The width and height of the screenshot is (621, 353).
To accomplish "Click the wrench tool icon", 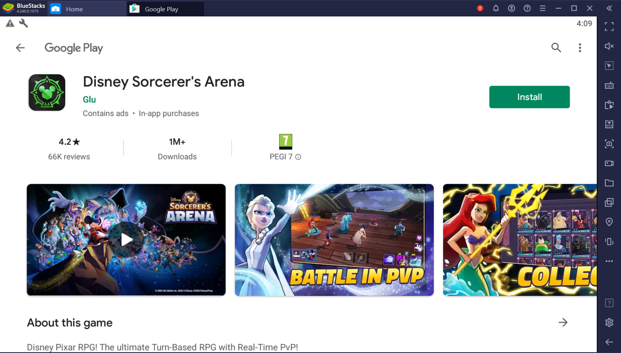I will 23,23.
